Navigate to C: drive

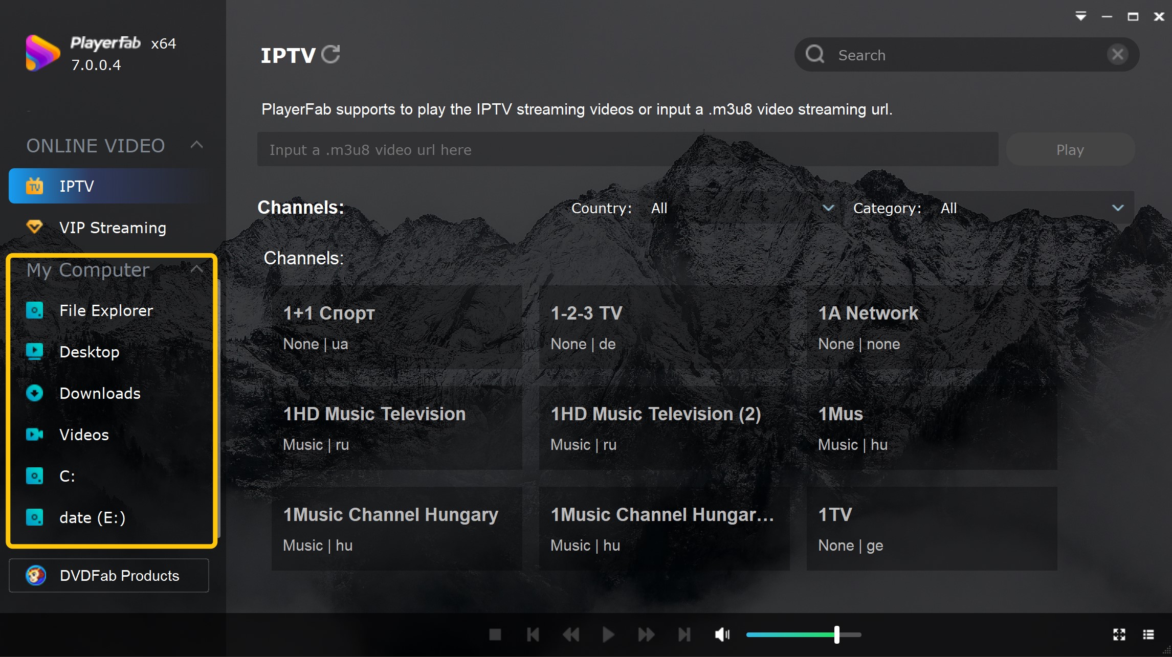pos(68,476)
